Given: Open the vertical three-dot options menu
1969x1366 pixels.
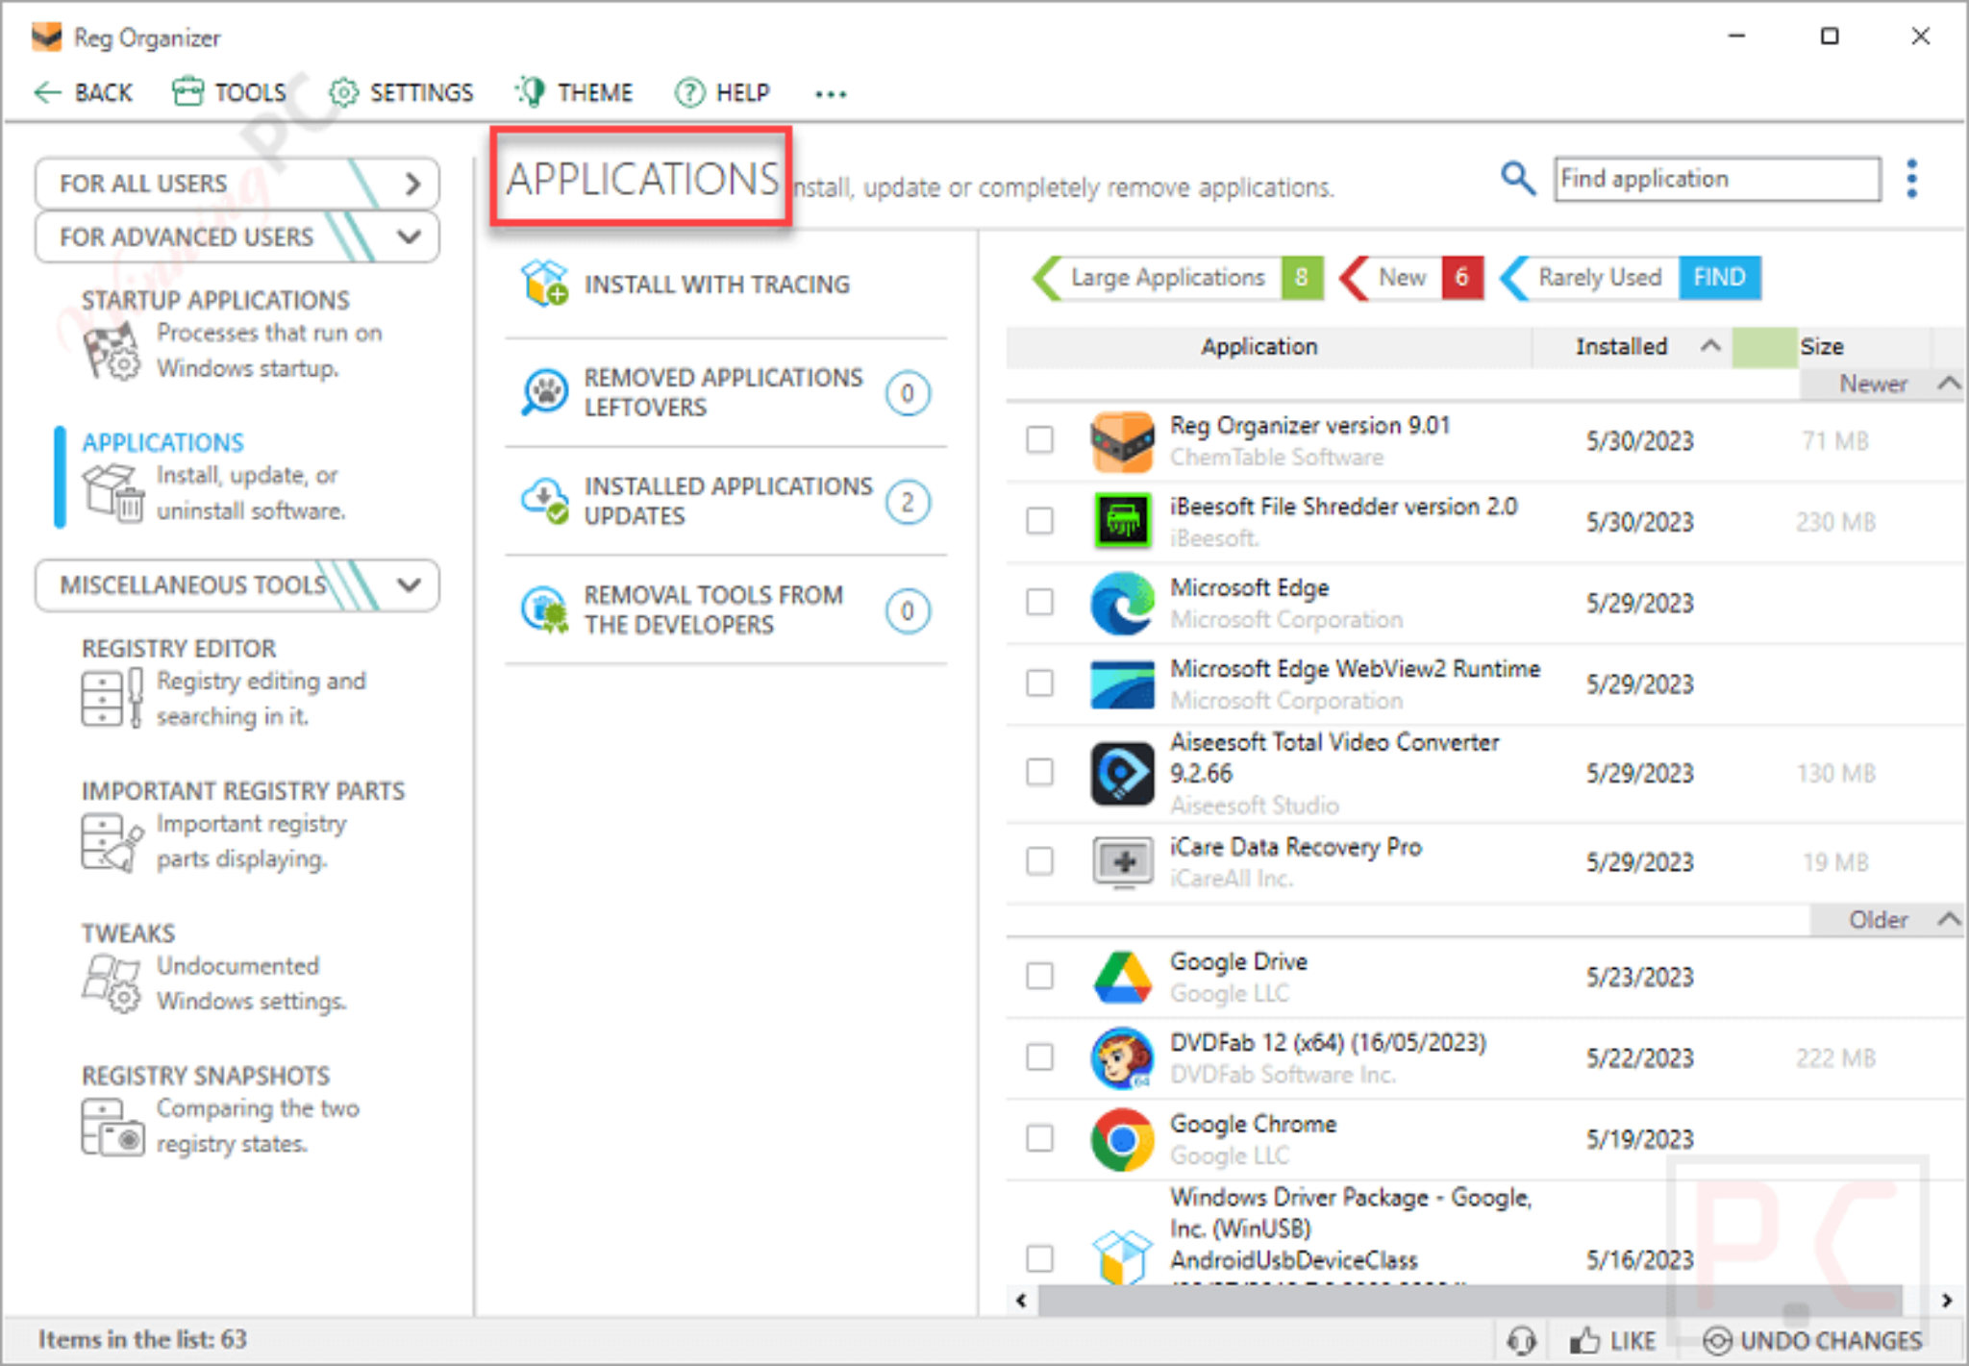Looking at the screenshot, I should click(1912, 179).
